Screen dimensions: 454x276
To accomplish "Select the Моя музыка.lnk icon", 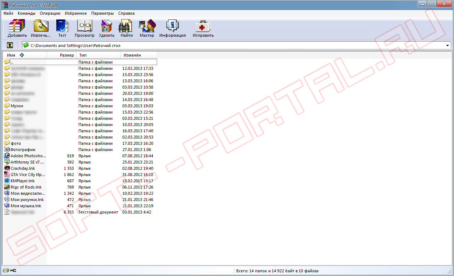I will pyautogui.click(x=7, y=206).
